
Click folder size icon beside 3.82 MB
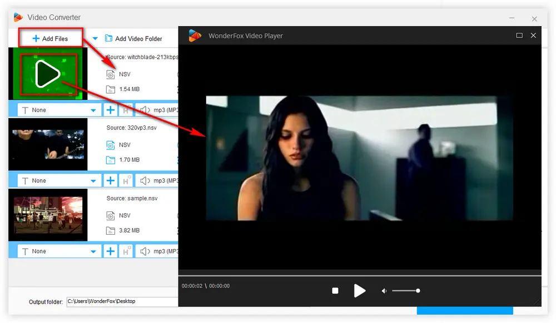tap(111, 231)
